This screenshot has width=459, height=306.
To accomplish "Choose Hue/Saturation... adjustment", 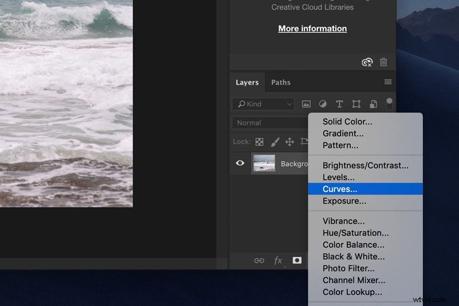I will 365,233.
